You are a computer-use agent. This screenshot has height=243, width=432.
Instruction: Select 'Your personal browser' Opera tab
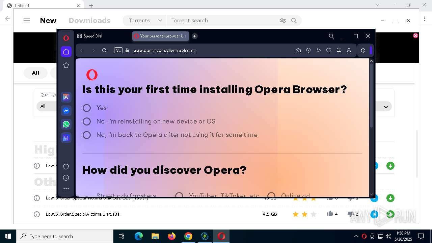161,36
